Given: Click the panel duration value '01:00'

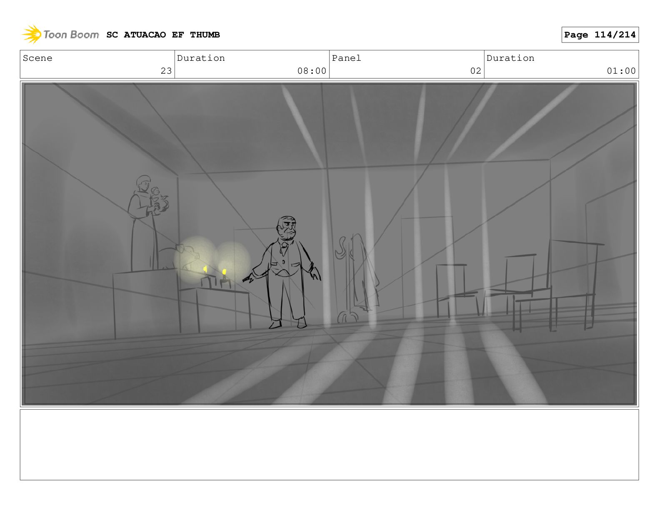Looking at the screenshot, I should click(x=621, y=71).
